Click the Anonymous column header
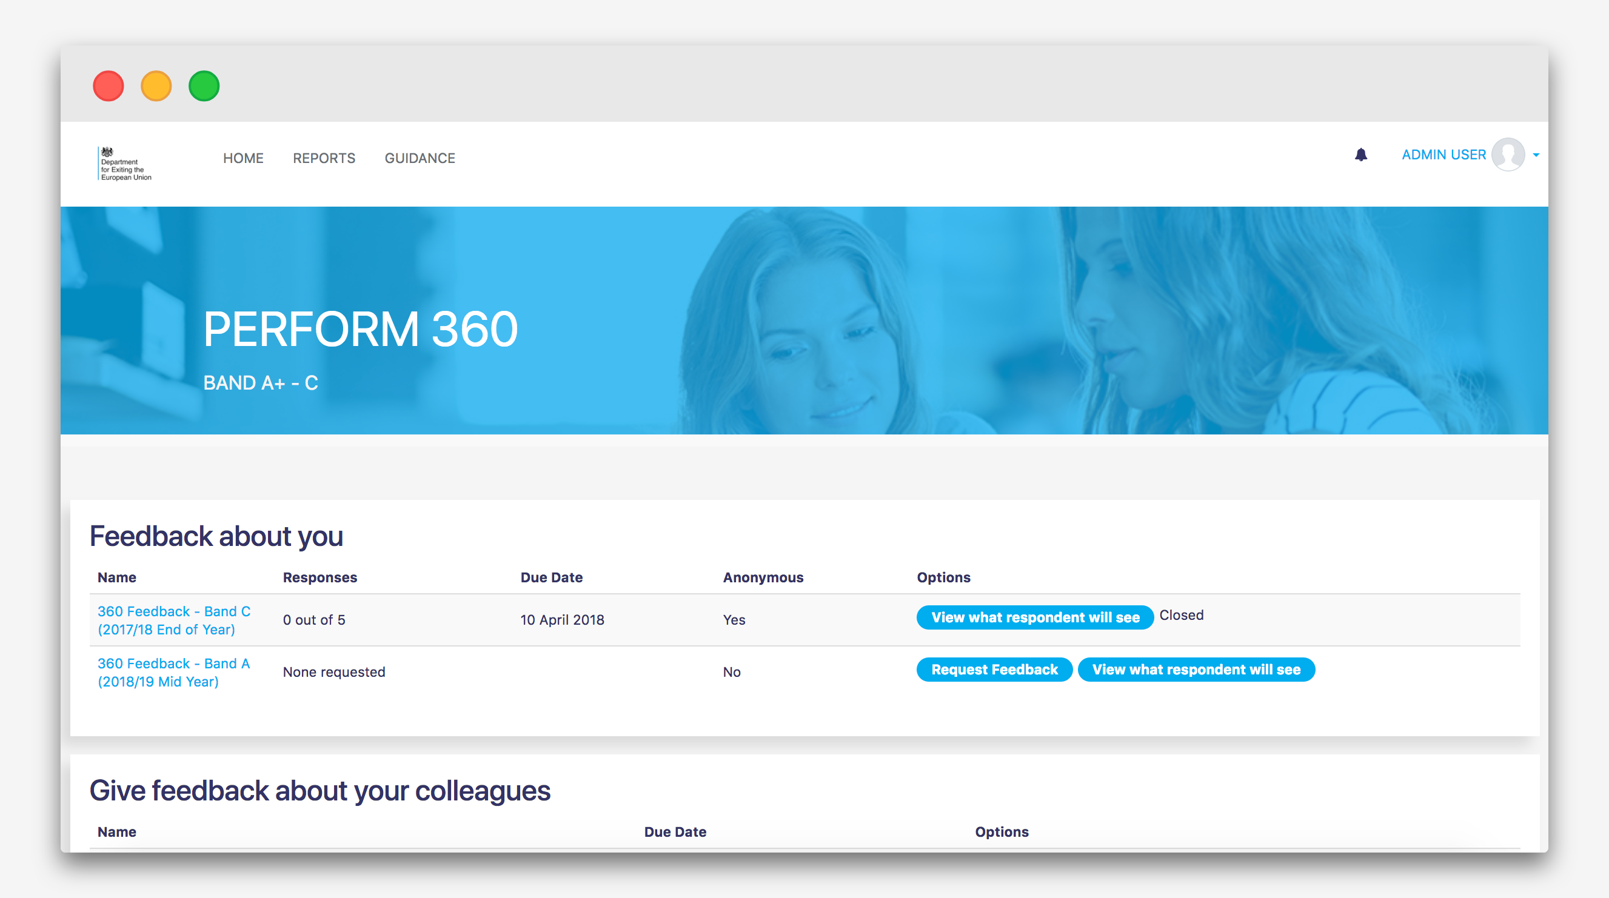Image resolution: width=1609 pixels, height=898 pixels. tap(763, 577)
